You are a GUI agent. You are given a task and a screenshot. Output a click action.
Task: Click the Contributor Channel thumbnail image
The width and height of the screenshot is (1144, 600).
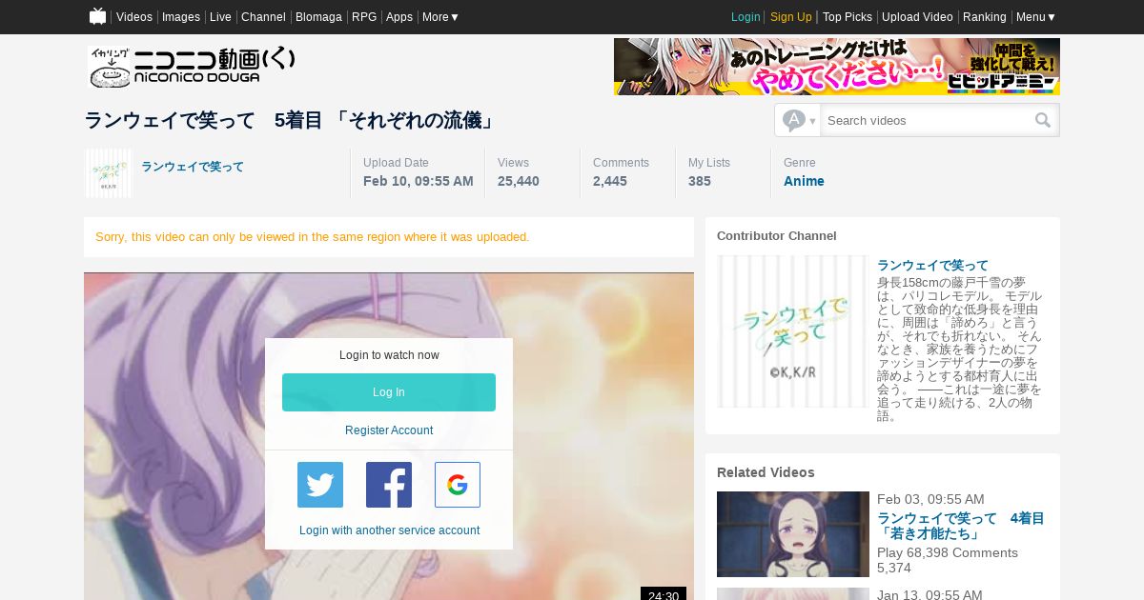(792, 331)
